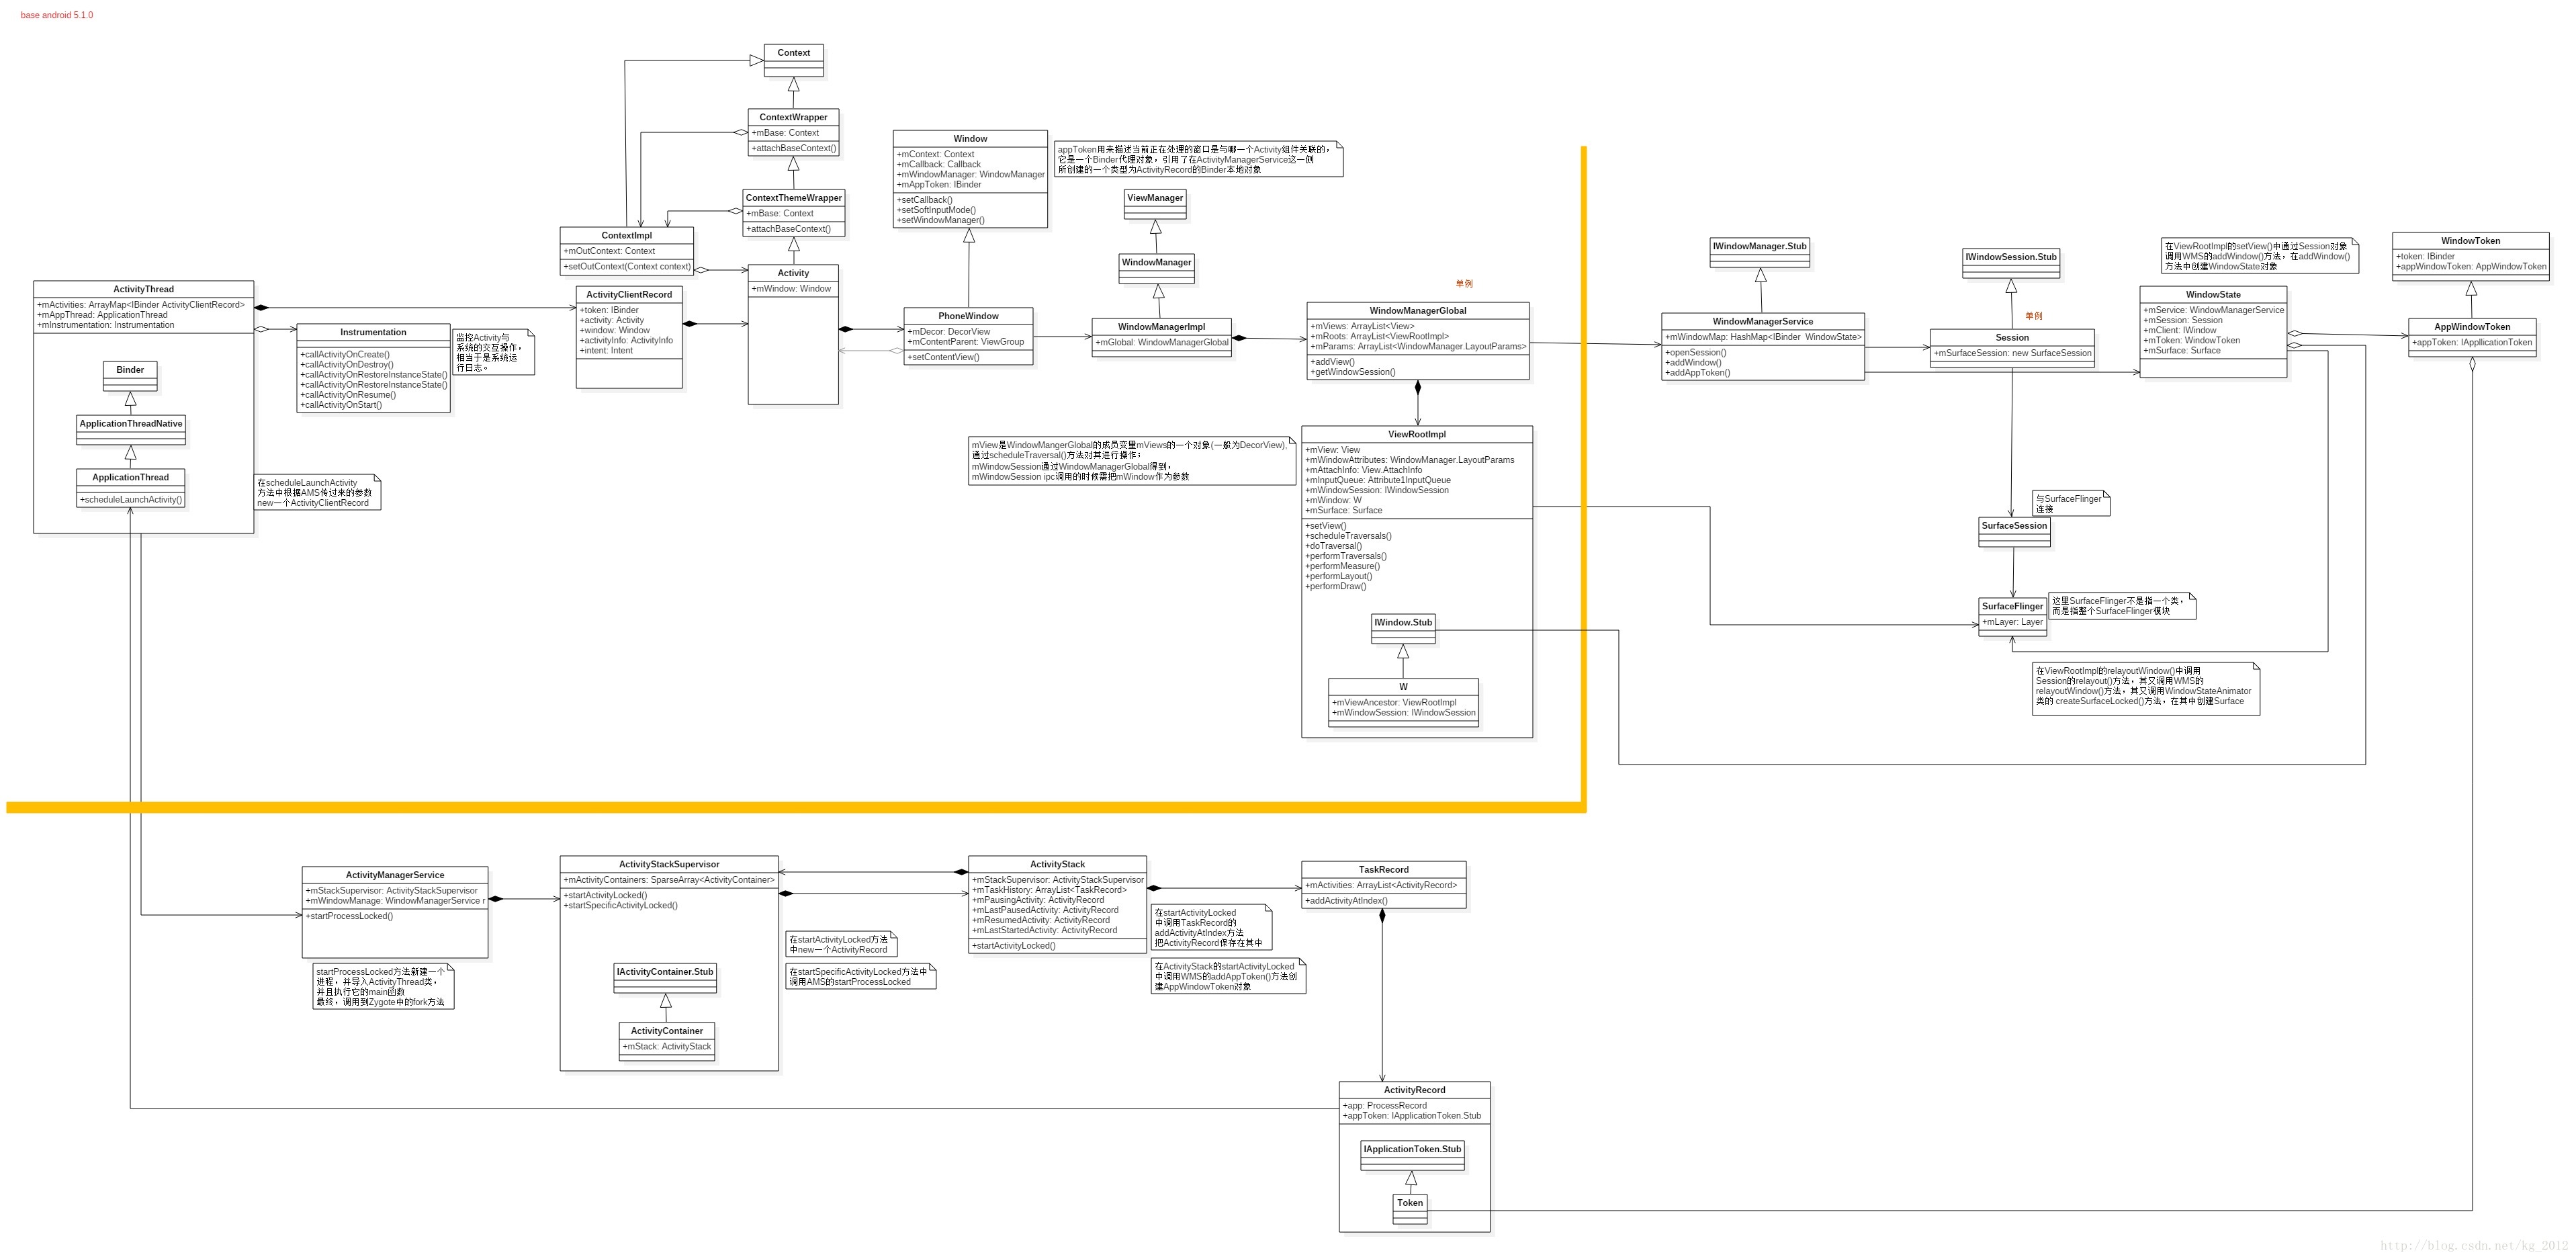Select the ViewRootImpl class title
The image size is (2576, 1259).
click(x=1417, y=435)
